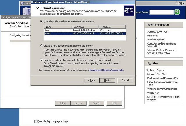Open Microsoft TechNet link
This screenshot has width=186, height=126.
tap(156, 74)
